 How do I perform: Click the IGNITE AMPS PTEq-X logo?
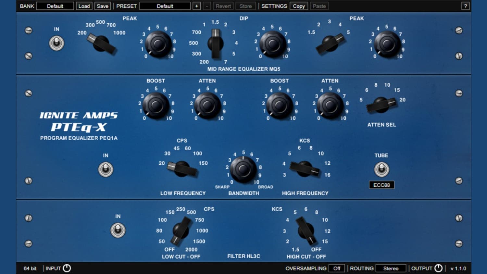(x=79, y=122)
